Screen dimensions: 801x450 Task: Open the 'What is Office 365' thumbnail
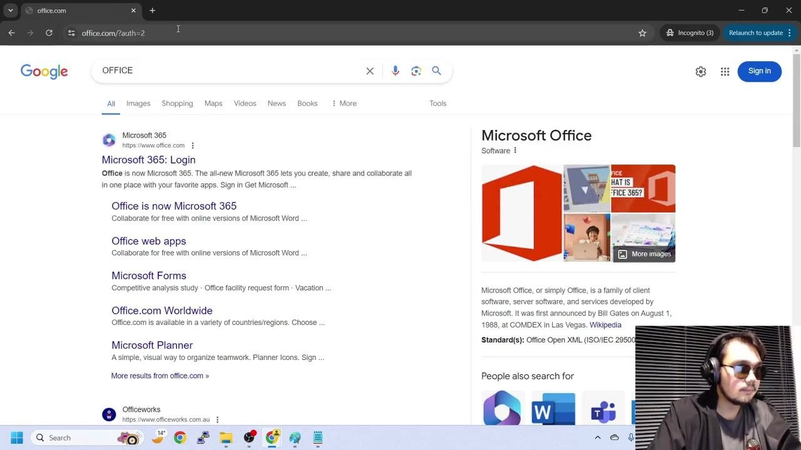tap(643, 188)
